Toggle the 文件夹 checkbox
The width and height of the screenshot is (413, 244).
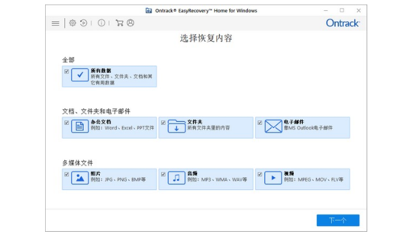click(163, 123)
